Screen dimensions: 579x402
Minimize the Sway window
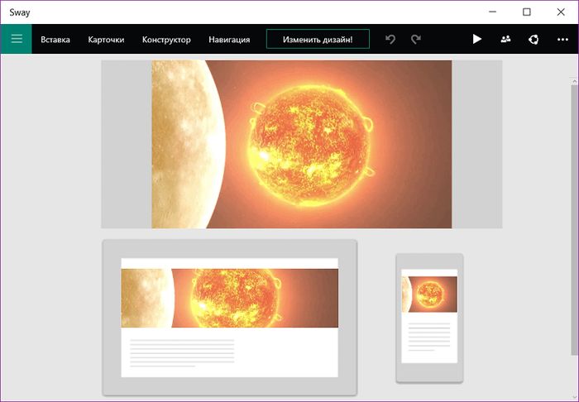[x=491, y=12]
